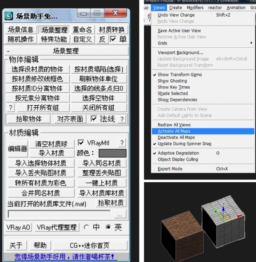Collapse the 场景整理 rollout header
Image resolution: width=256 pixels, height=262 pixels.
pyautogui.click(x=66, y=51)
